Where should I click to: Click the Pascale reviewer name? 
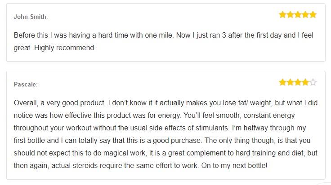(x=26, y=84)
